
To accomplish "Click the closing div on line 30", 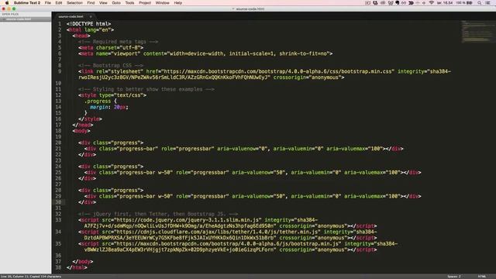I will (x=88, y=202).
